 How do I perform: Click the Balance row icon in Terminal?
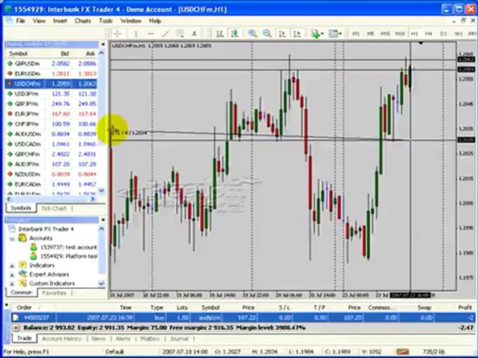coord(16,328)
